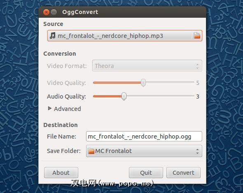Click the Audio Quality track near maximum
Image resolution: width=243 pixels, height=193 pixels.
pos(192,96)
